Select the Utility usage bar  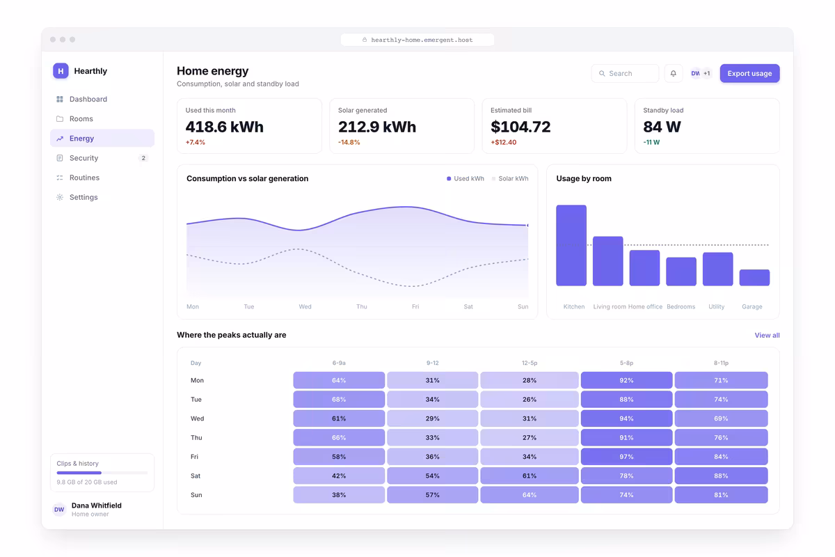click(x=717, y=269)
